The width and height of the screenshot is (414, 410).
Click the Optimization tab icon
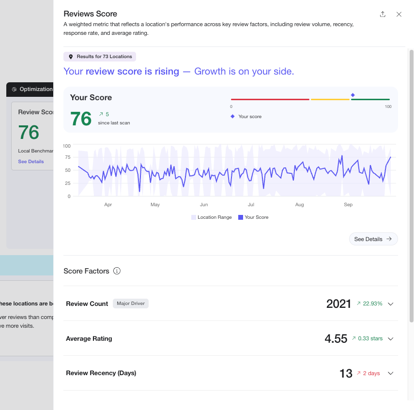coord(15,89)
